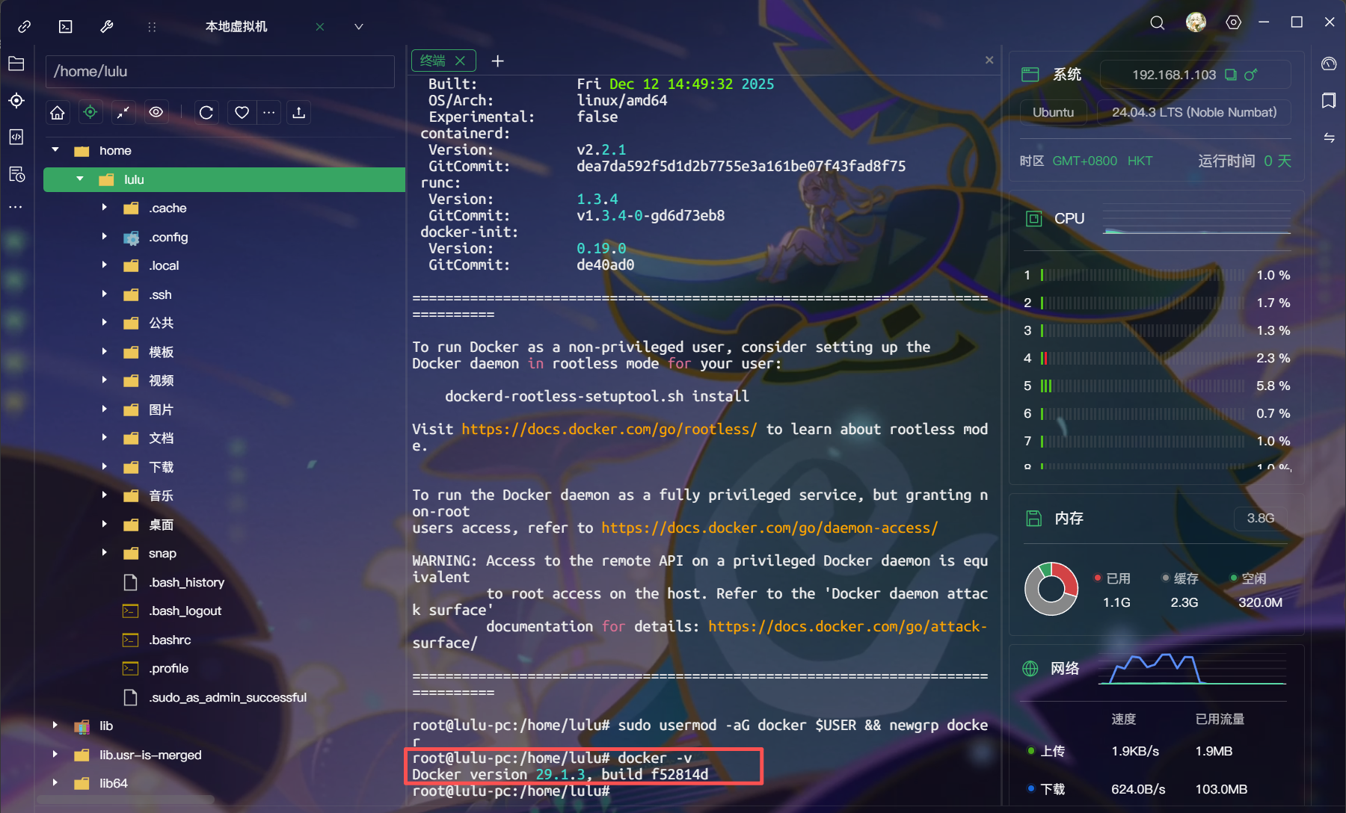Switch to the 本地虚拟机 session tab
Viewport: 1346px width, 813px height.
236,27
